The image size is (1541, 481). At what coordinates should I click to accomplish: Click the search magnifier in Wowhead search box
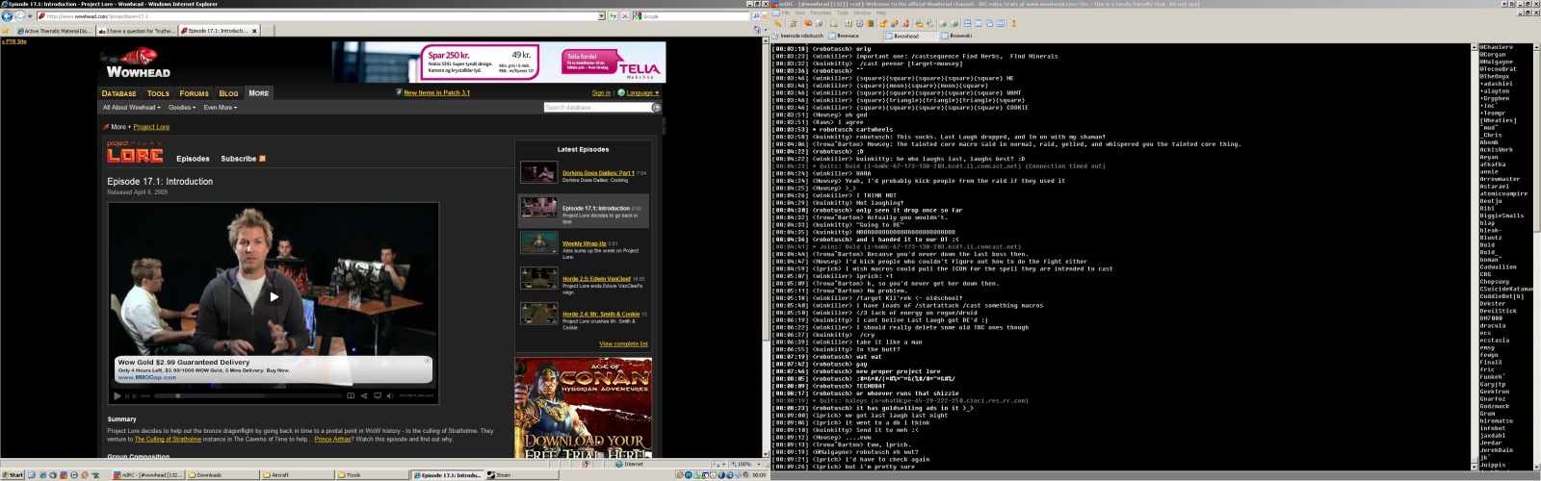coord(657,107)
